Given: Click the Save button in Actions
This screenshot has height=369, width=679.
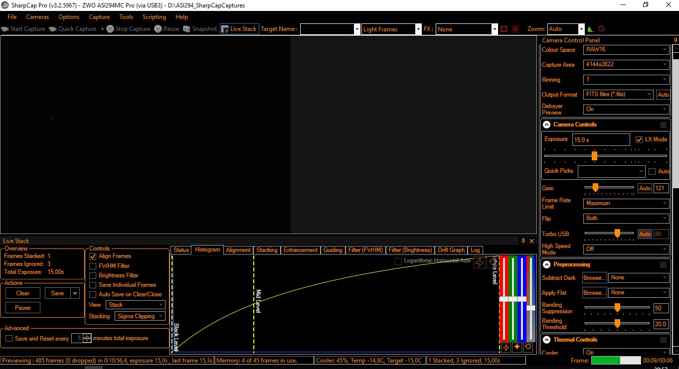Looking at the screenshot, I should coord(57,293).
